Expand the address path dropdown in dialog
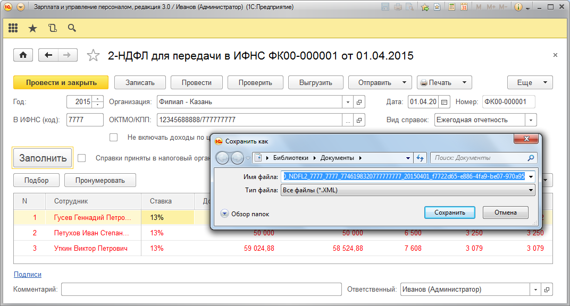The width and height of the screenshot is (570, 306). [x=408, y=158]
